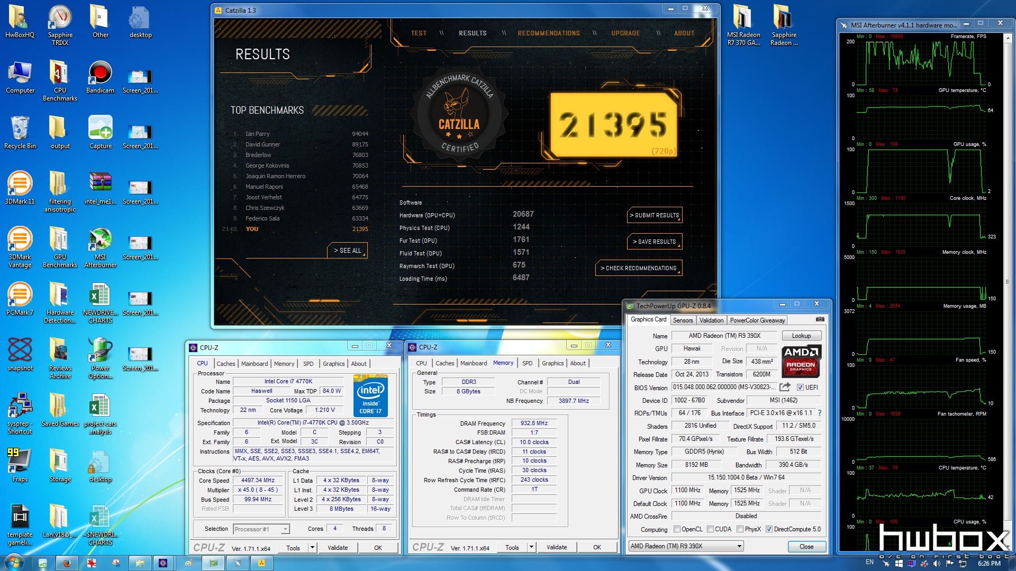Open Catzilla TEST menu
The height and width of the screenshot is (571, 1016).
tap(419, 33)
